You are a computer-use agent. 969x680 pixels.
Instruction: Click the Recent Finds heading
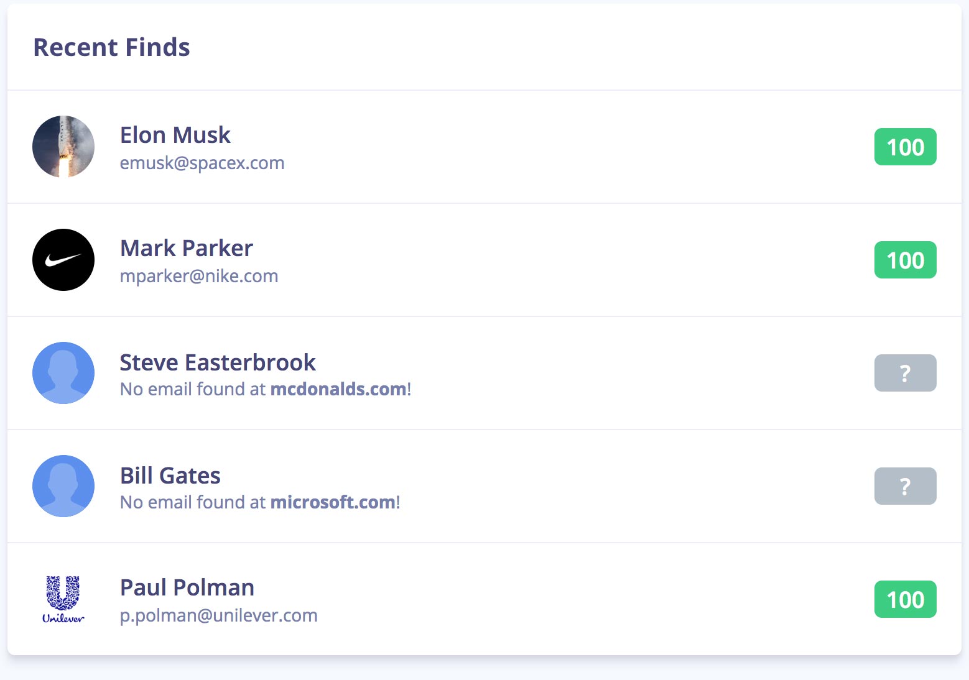(111, 47)
